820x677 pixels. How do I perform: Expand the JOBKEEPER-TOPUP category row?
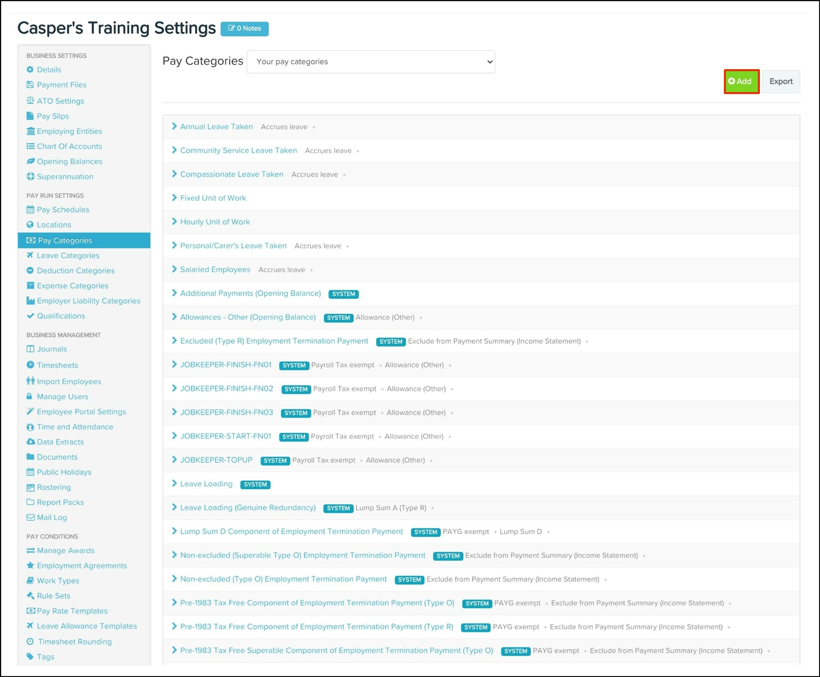[175, 460]
